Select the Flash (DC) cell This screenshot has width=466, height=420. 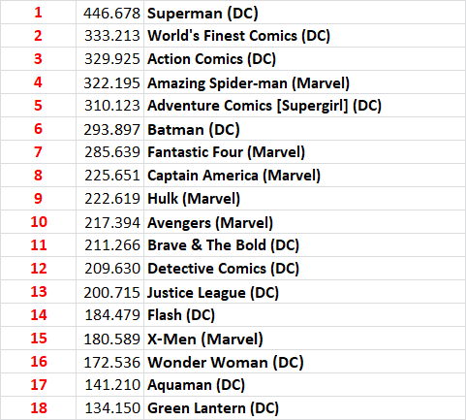click(x=304, y=315)
